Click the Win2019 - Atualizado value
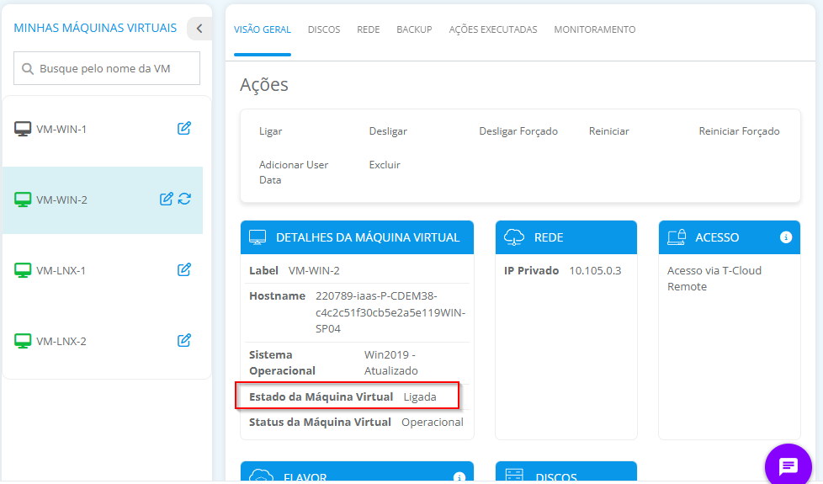The image size is (823, 484). coord(391,363)
